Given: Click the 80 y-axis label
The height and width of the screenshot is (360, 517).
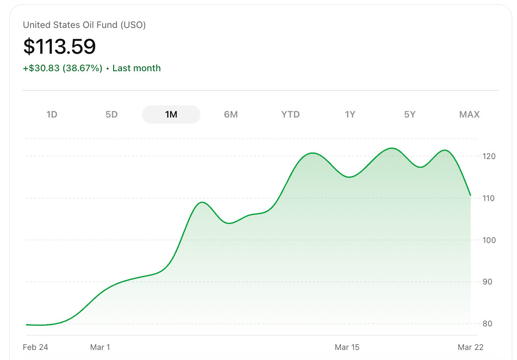Looking at the screenshot, I should click(487, 324).
